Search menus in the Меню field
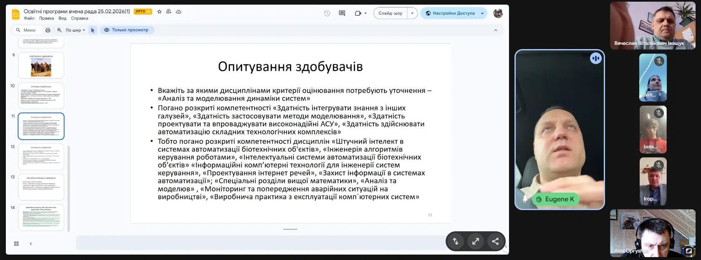701x260 pixels. tap(26, 30)
